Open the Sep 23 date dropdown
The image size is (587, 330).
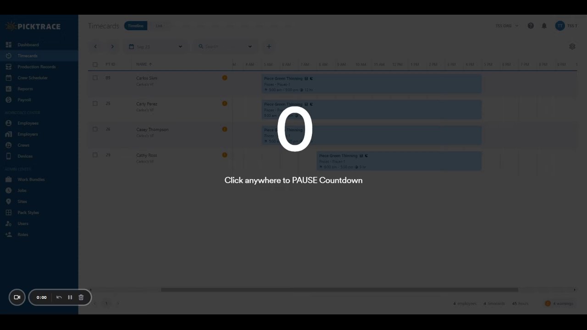pyautogui.click(x=155, y=46)
